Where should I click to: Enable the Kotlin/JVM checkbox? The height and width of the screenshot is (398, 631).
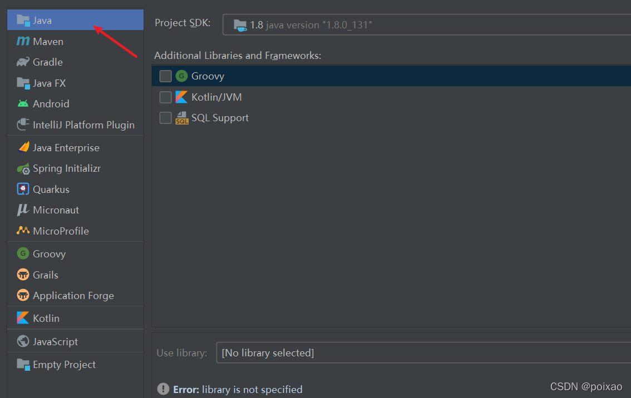tap(165, 97)
